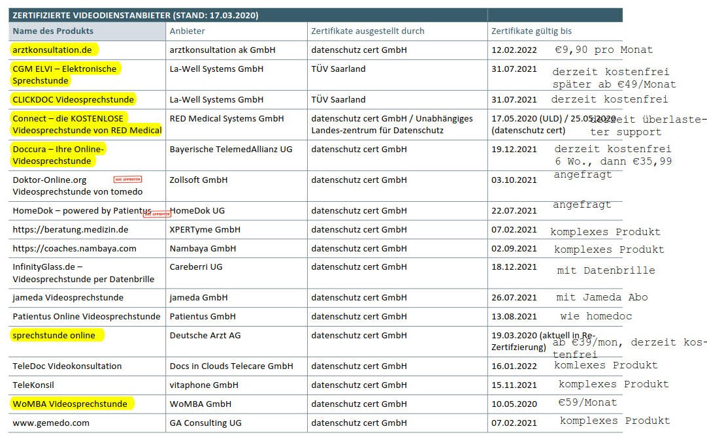707x435 pixels.
Task: Select provider 'RED Medical Systems GmbH'
Action: coord(227,119)
